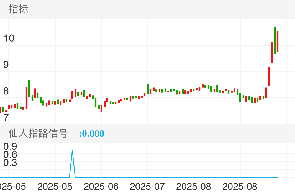Click the indicator axis label 0.6
Image resolution: width=295 pixels, height=196 pixels.
coord(10,155)
